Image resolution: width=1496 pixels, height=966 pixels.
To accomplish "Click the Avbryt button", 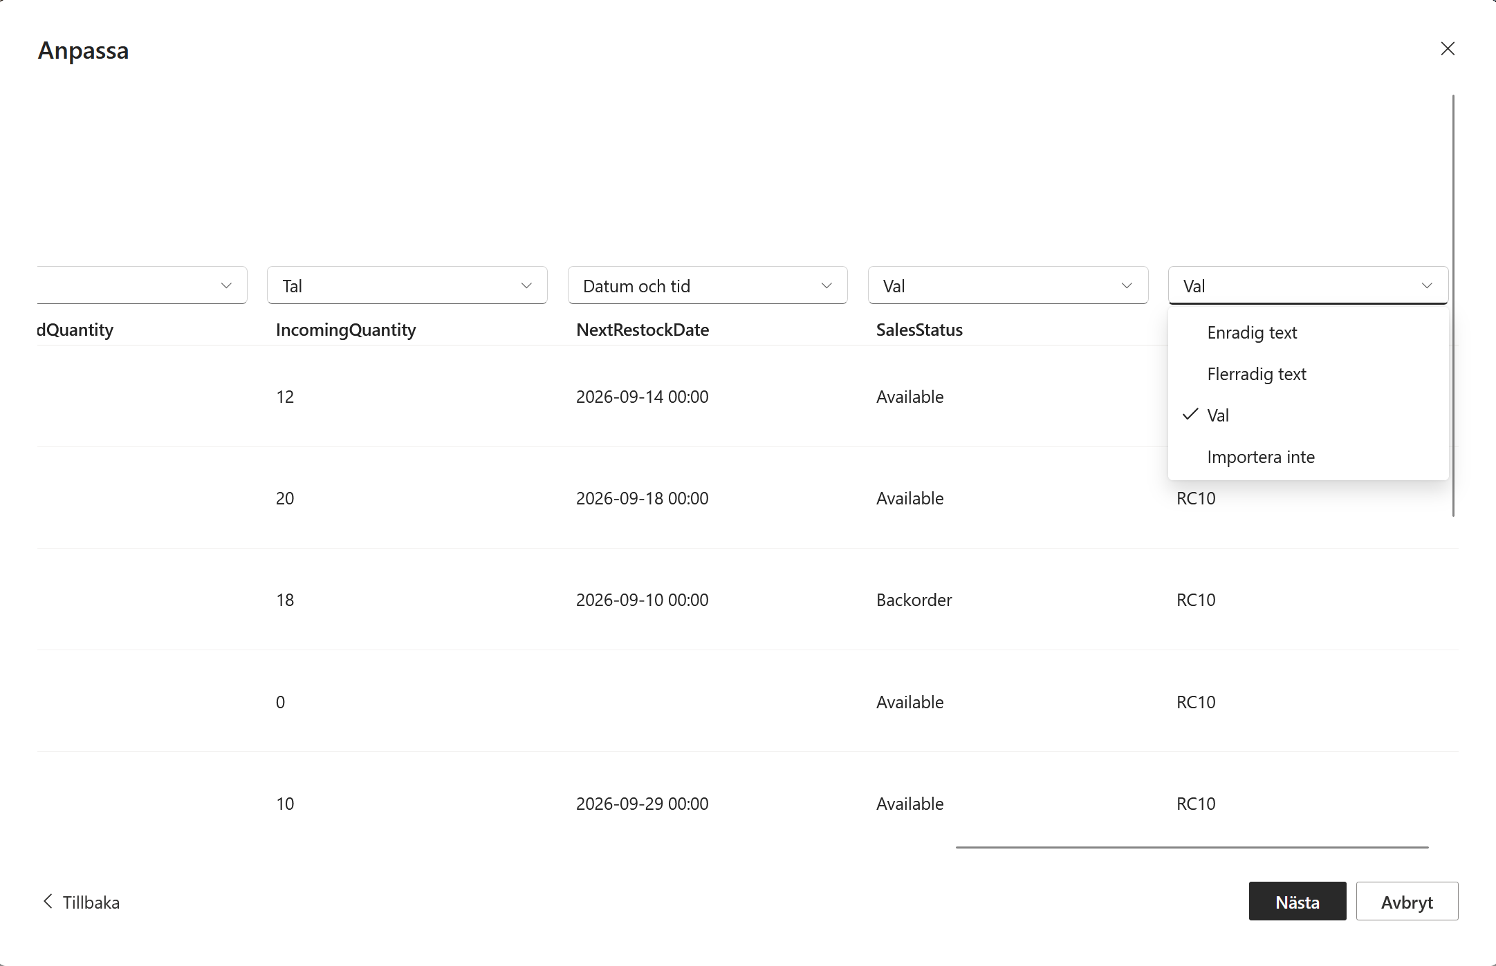I will pyautogui.click(x=1407, y=901).
